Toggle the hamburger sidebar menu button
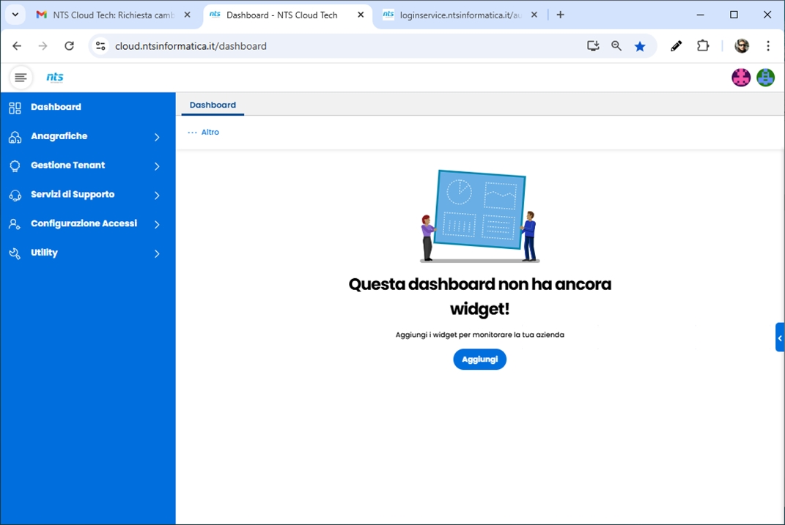 [21, 78]
